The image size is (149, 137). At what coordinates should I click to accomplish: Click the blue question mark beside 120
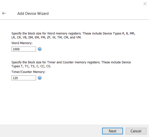pyautogui.click(x=40, y=78)
